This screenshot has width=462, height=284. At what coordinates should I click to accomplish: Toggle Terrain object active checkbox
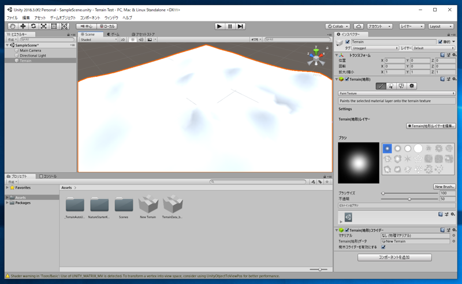point(348,42)
